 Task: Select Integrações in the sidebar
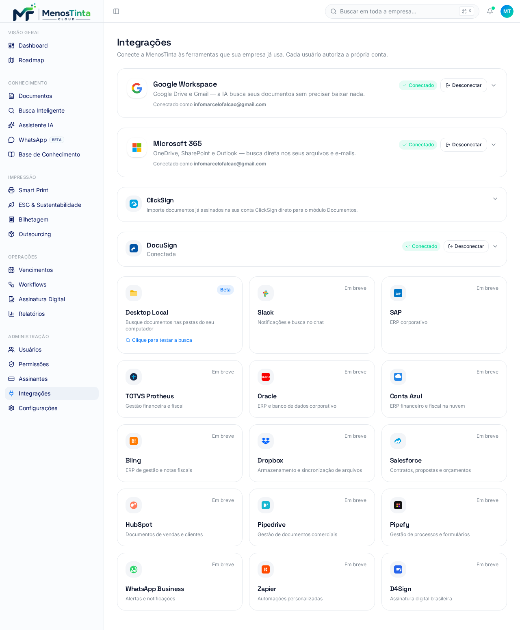click(52, 393)
